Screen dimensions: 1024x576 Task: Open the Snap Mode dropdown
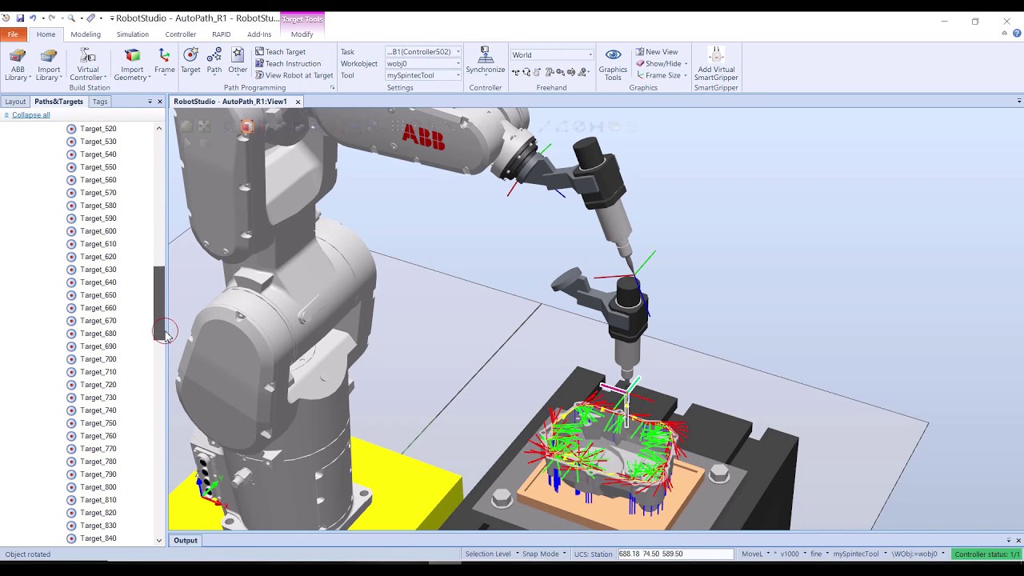pyautogui.click(x=544, y=554)
